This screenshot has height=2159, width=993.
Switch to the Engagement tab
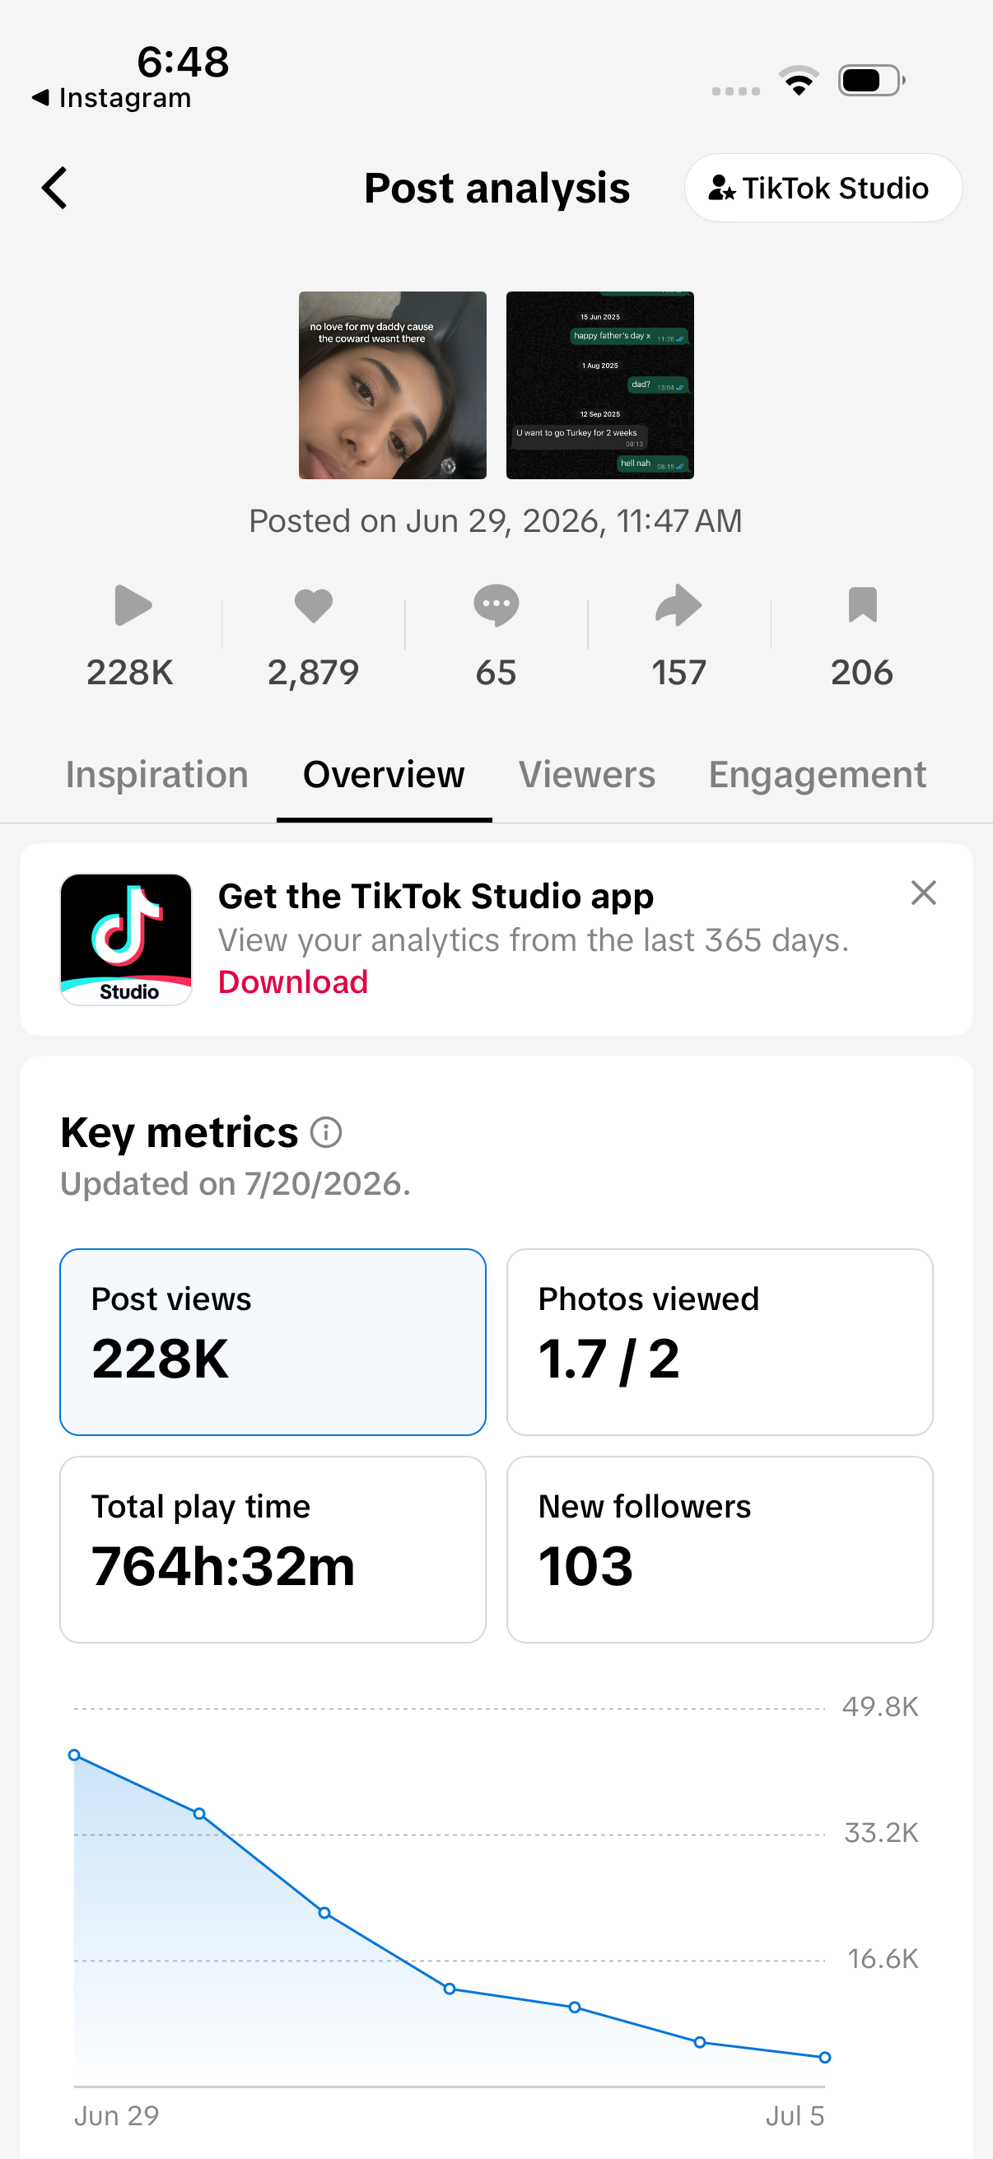click(817, 774)
